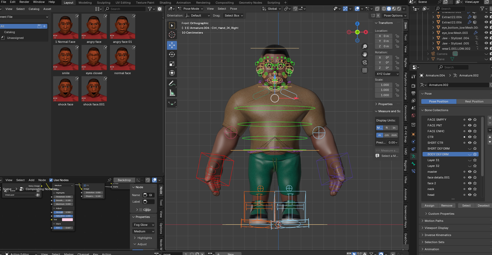Open the Pose menu in viewport header
The height and width of the screenshot is (255, 492).
[x=234, y=9]
